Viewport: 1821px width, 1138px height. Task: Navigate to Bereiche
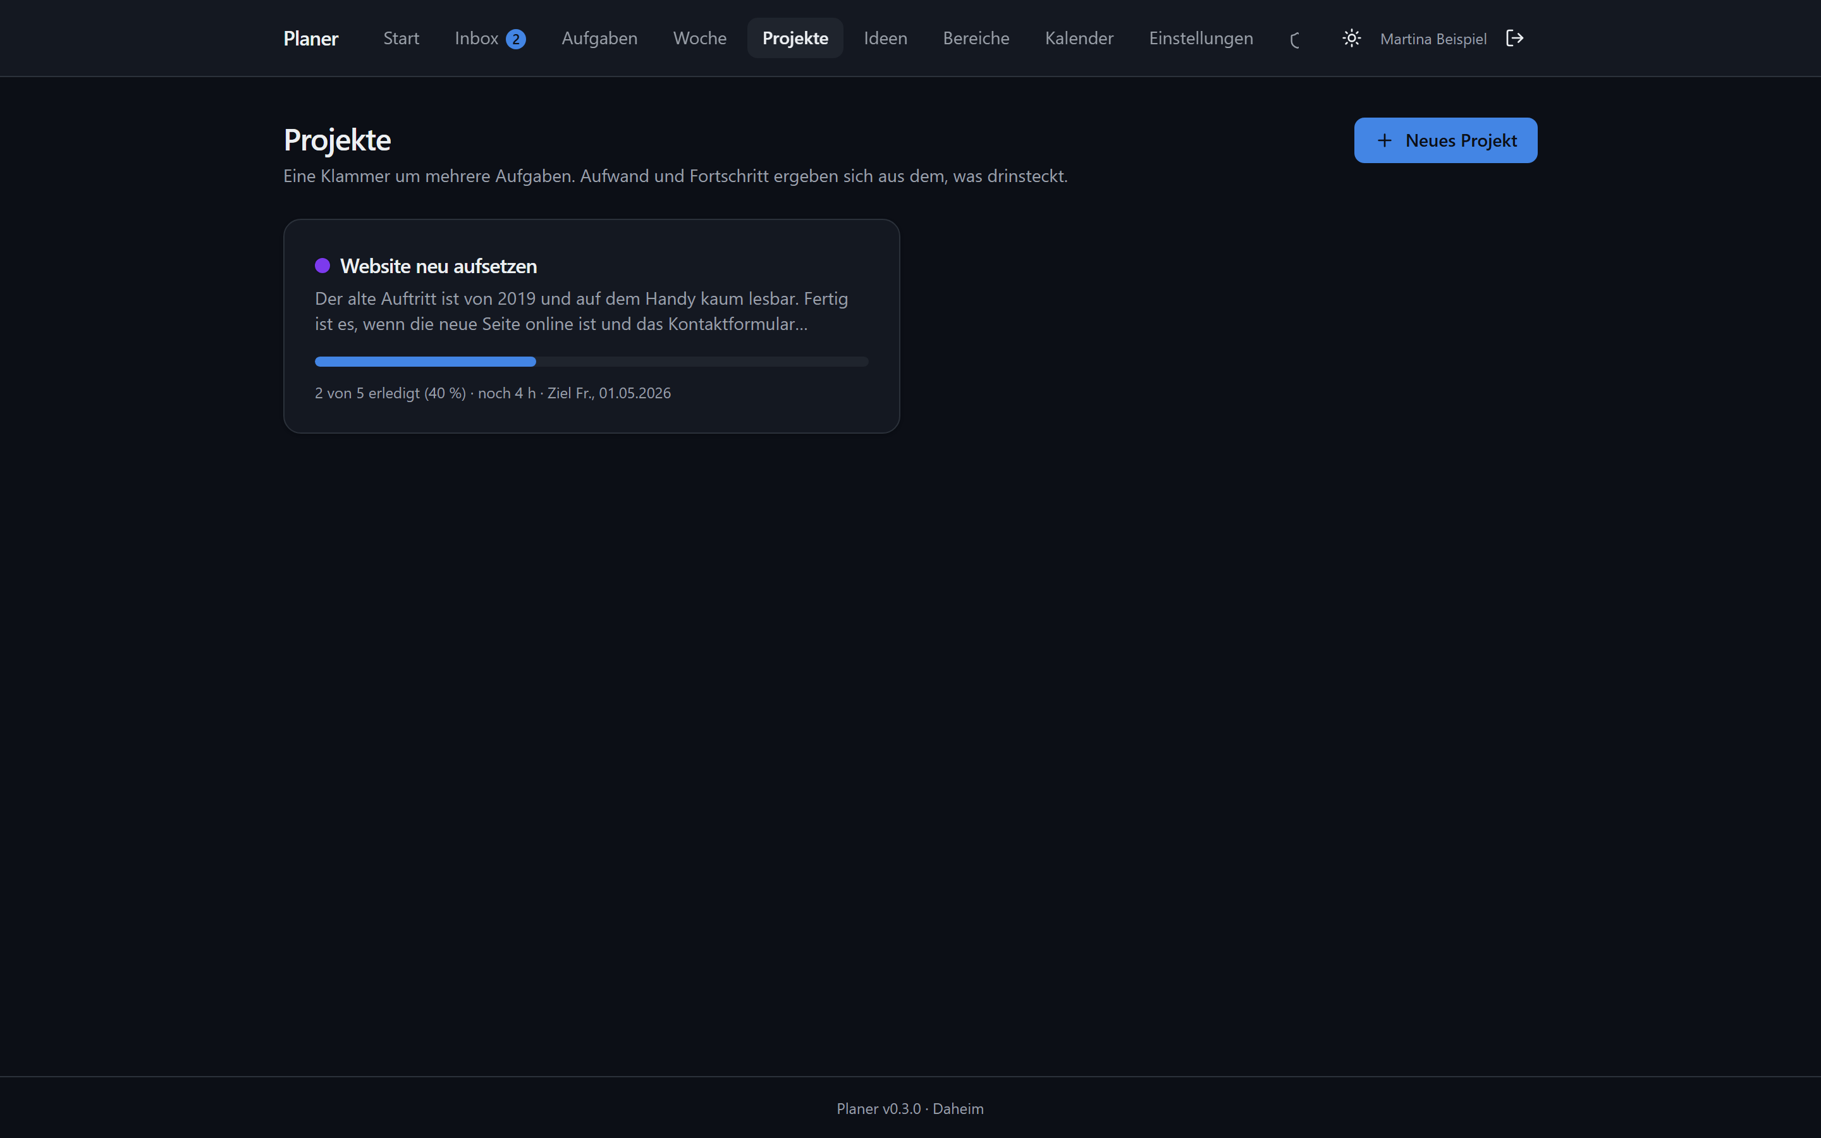point(976,39)
